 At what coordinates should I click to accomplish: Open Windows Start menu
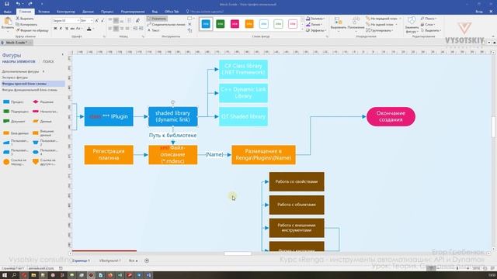pyautogui.click(x=5, y=275)
